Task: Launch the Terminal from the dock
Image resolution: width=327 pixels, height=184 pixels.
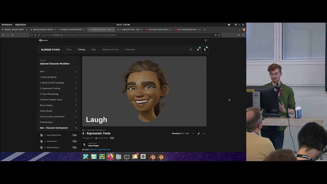Action: point(127,157)
